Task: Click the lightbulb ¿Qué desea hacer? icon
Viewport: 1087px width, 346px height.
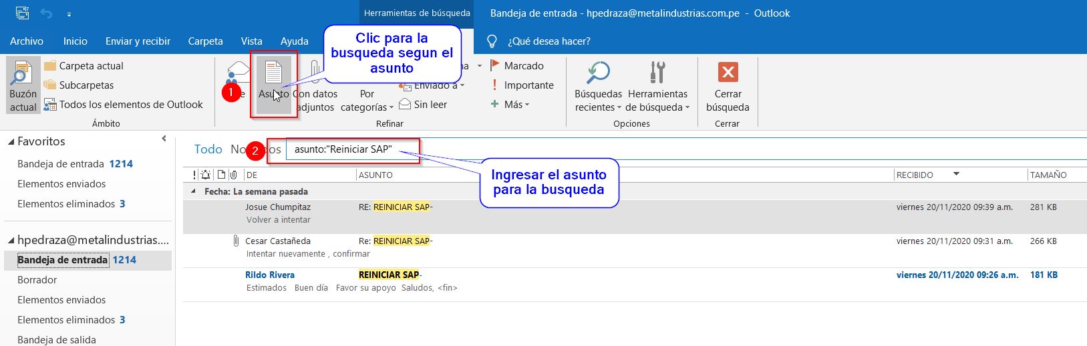Action: click(492, 41)
